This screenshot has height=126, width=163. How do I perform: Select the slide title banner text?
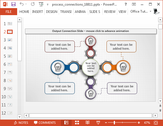(x=90, y=31)
